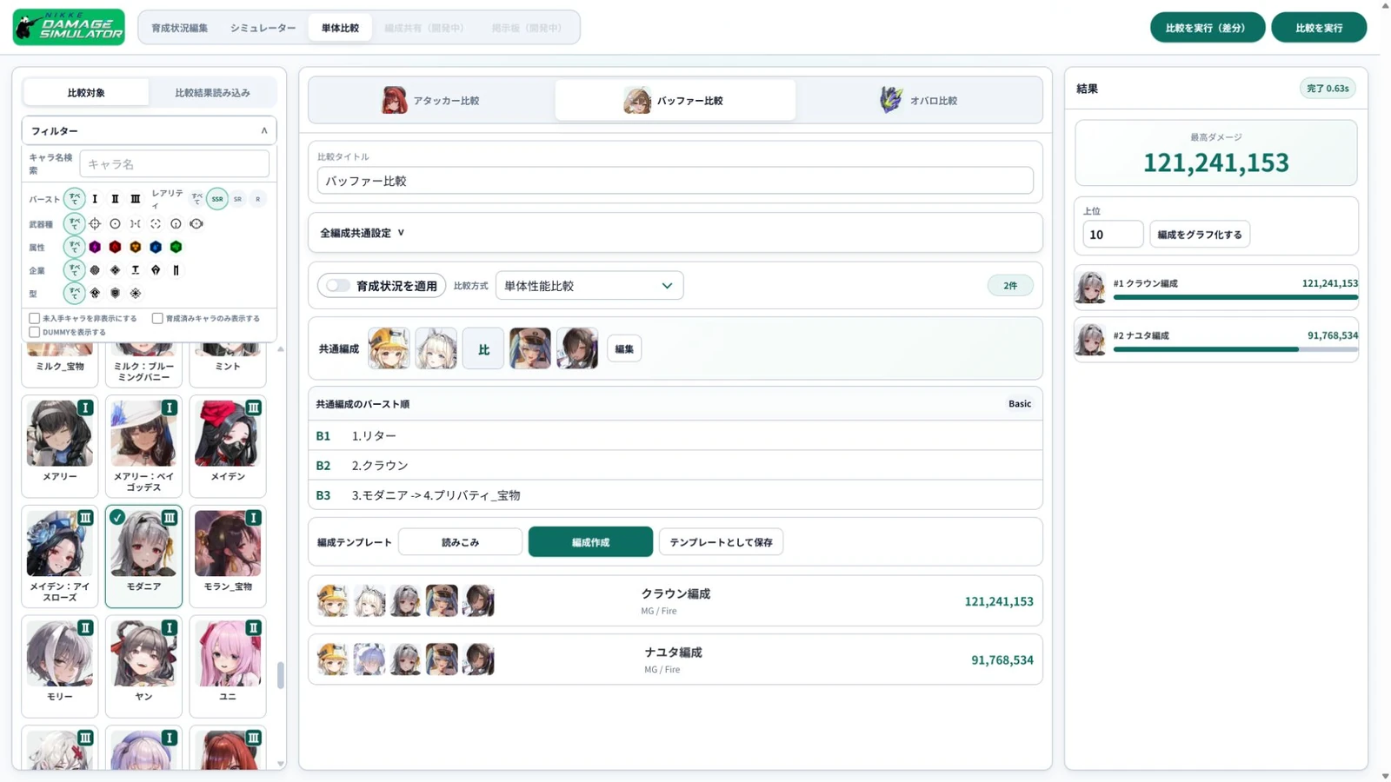Viewport: 1391px width, 782px height.
Task: Filter by Burst I icon
Action: (x=95, y=199)
